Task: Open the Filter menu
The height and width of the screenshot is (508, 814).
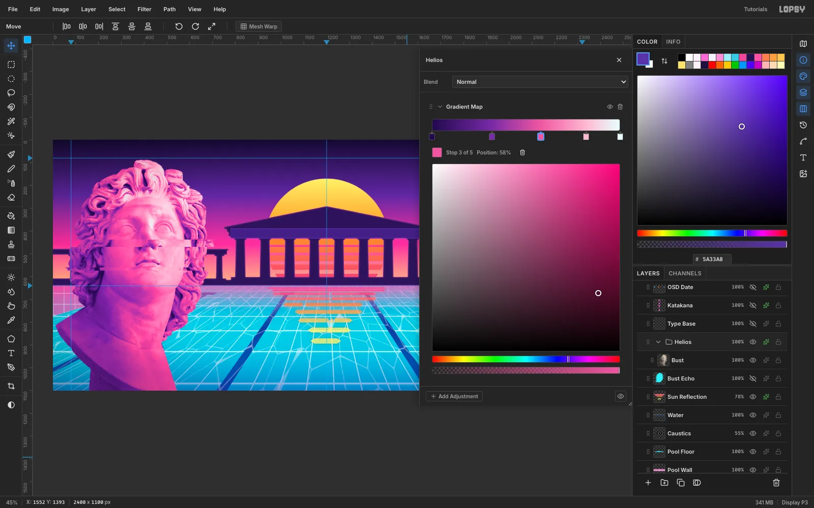Action: pos(144,9)
